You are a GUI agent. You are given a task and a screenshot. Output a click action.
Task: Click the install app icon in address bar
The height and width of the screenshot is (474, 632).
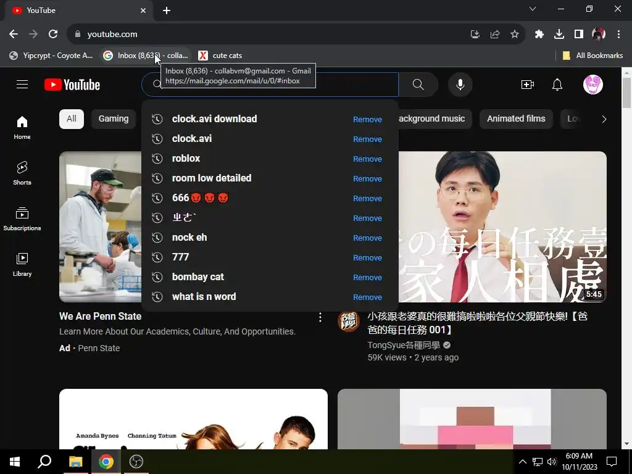pyautogui.click(x=475, y=35)
